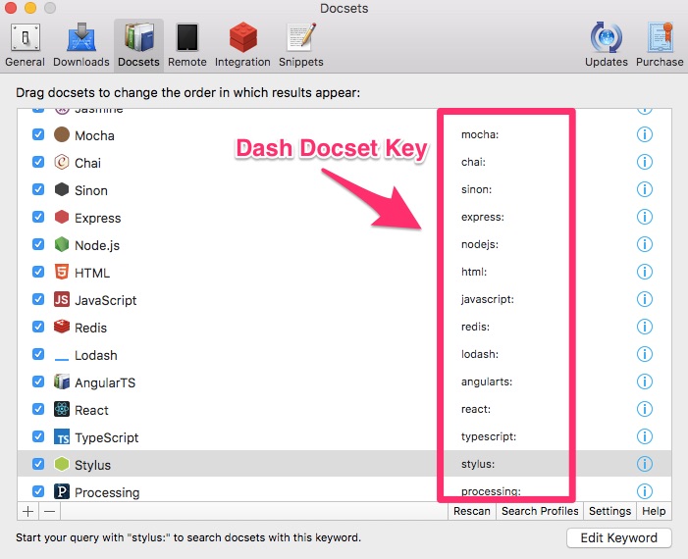Open the Purchase pane

(x=660, y=45)
